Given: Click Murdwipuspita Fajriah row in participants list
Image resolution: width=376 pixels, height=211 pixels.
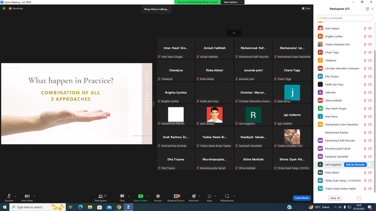Looking at the screenshot, I should [344, 148].
